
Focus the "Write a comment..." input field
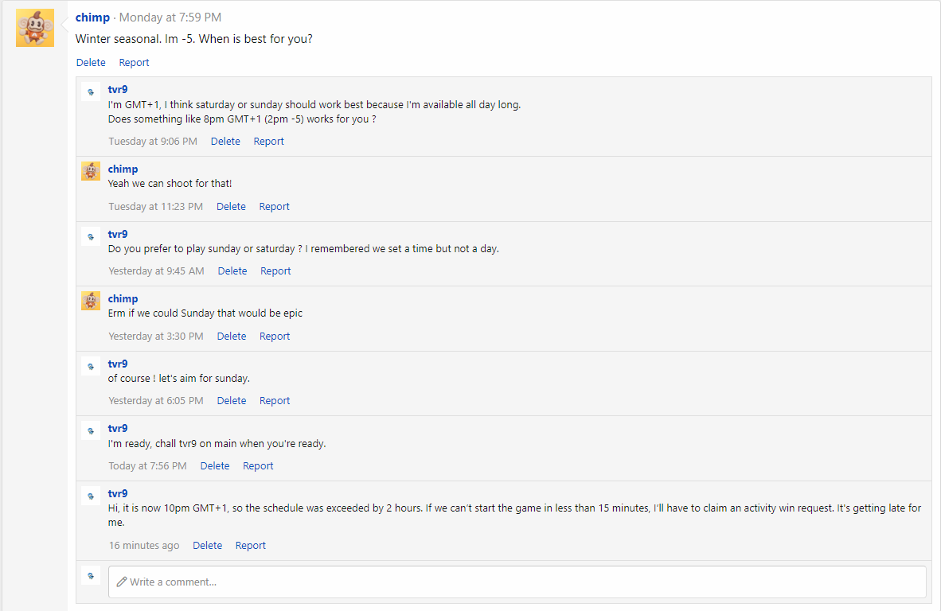pyautogui.click(x=517, y=582)
